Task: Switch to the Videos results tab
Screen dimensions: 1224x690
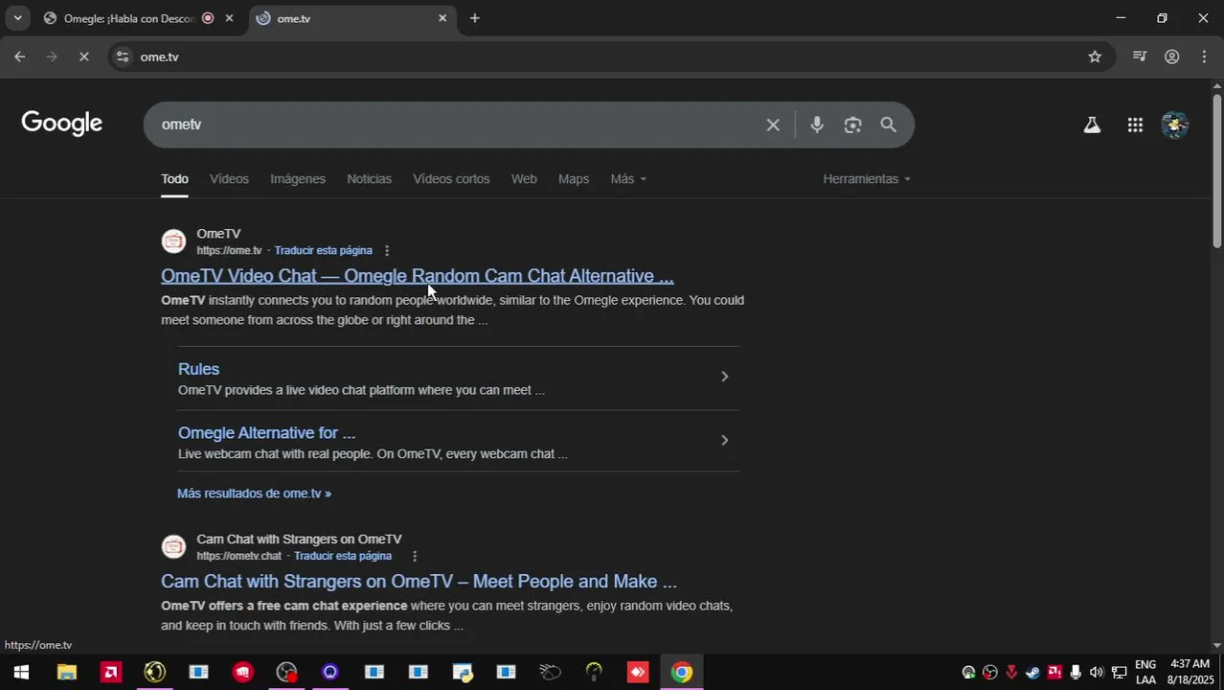Action: [229, 179]
